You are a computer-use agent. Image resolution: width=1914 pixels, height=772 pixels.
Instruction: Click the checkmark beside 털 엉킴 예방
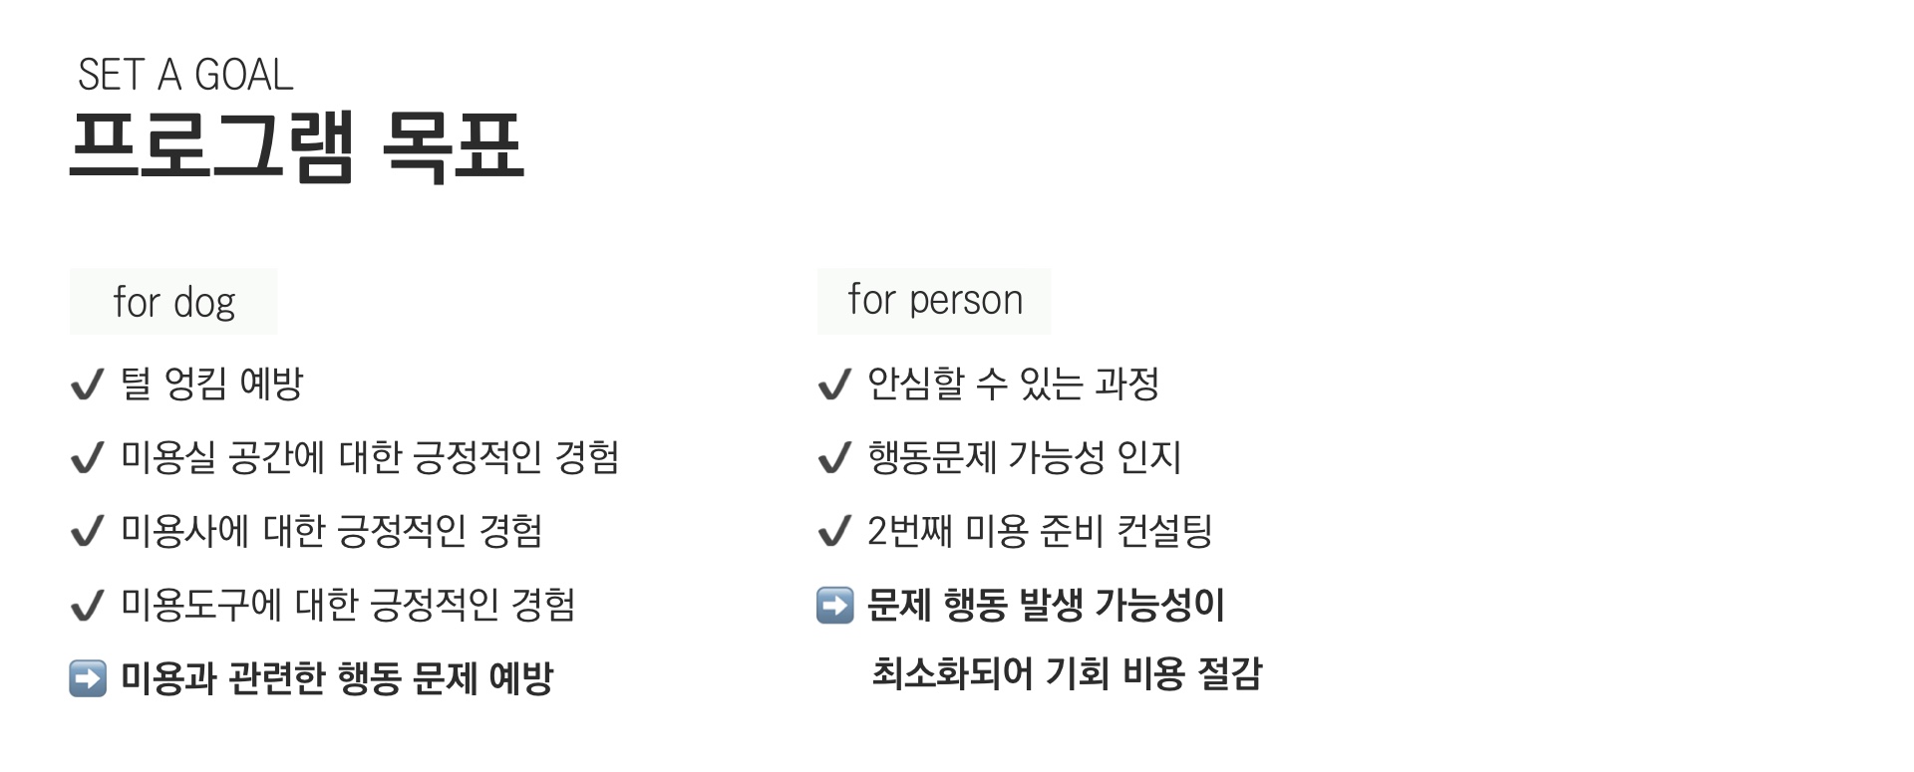[x=88, y=385]
